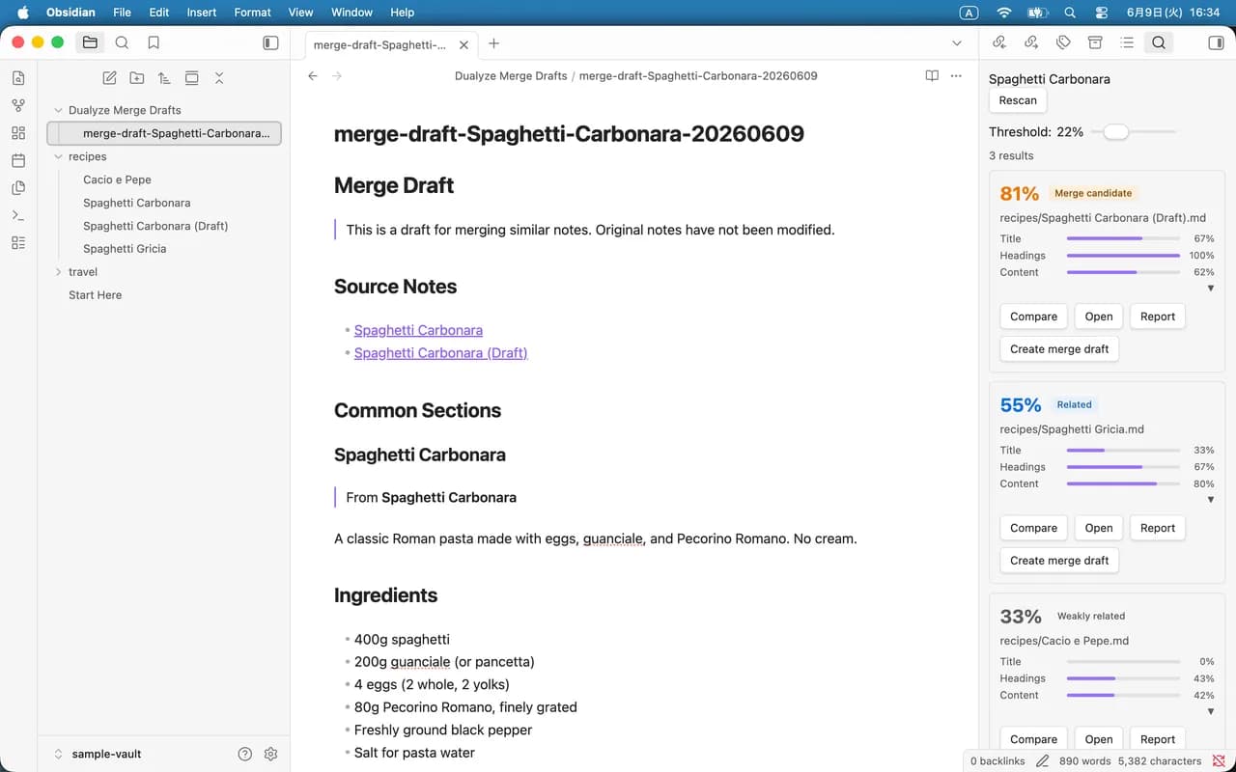The height and width of the screenshot is (772, 1236).
Task: Open the Insert menu
Action: [202, 13]
